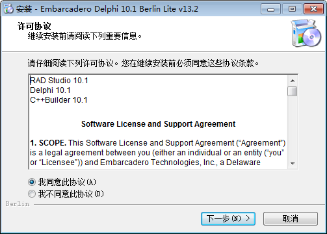This screenshot has height=234, width=327.
Task: Click the maximize window button
Action: (x=292, y=9)
